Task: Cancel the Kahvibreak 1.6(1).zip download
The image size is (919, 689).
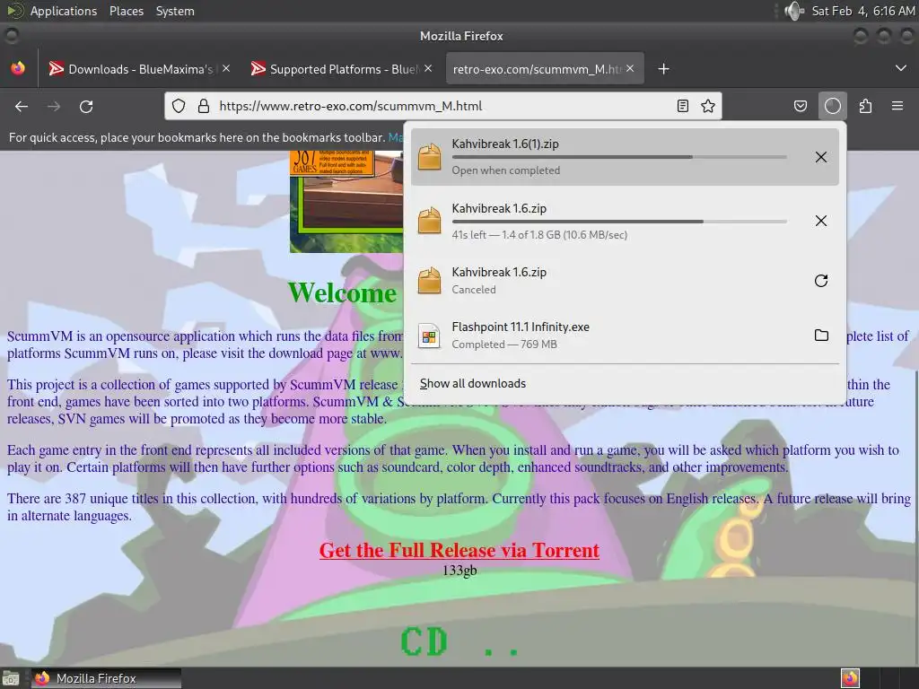Action: tap(821, 157)
